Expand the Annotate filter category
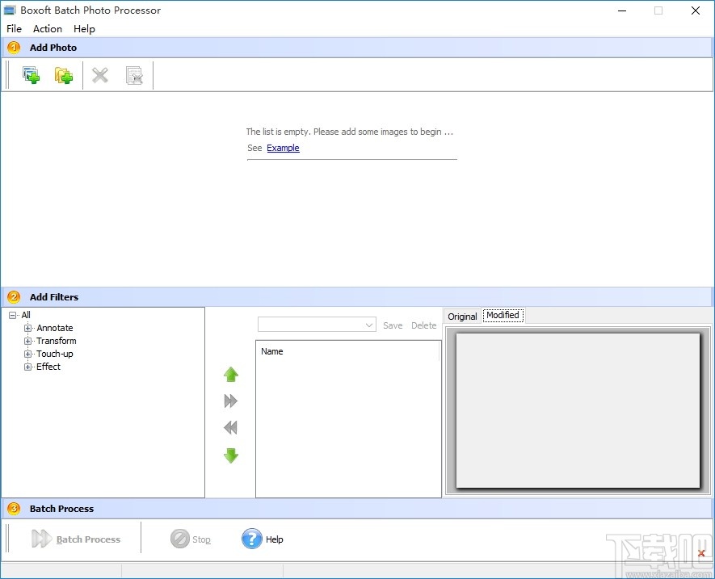Image resolution: width=715 pixels, height=579 pixels. (27, 328)
